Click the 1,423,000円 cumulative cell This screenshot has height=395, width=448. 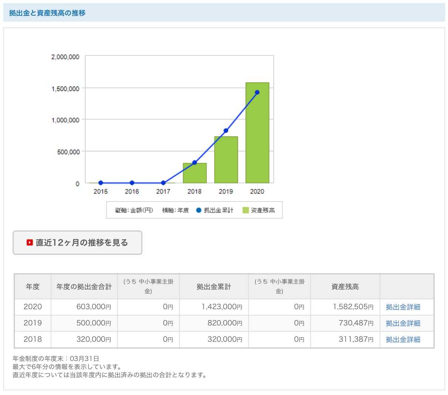pos(214,307)
